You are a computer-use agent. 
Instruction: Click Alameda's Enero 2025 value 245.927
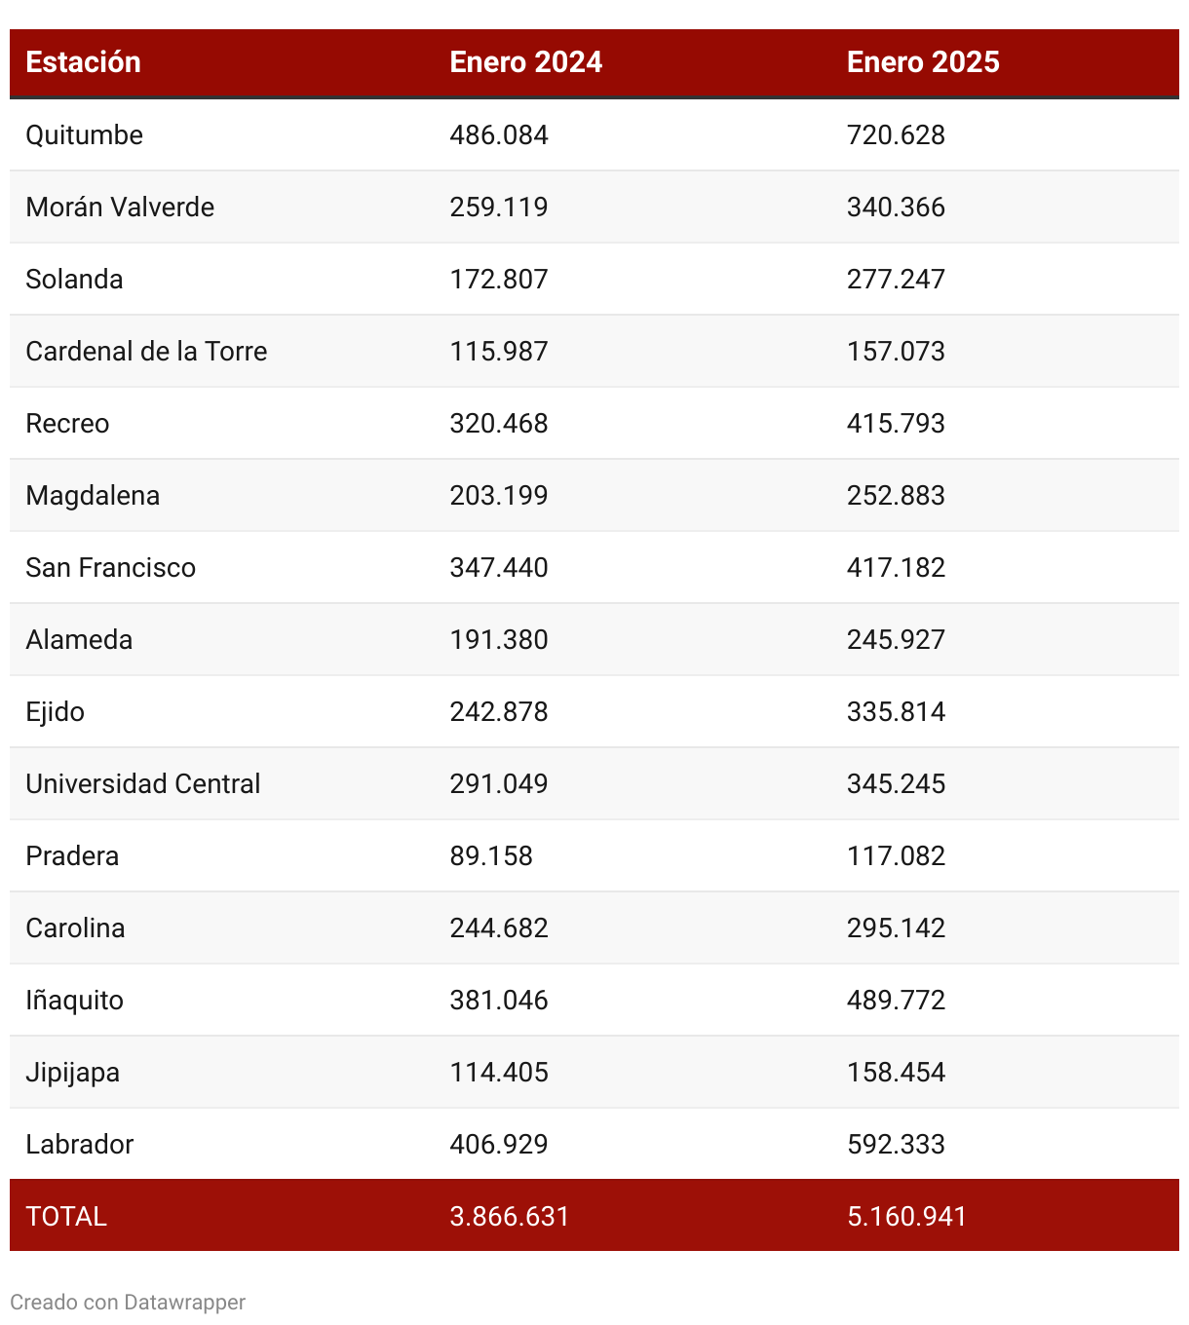point(896,639)
